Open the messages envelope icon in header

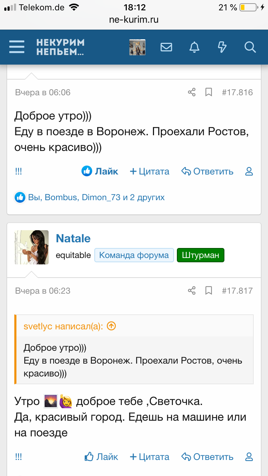[x=166, y=47]
